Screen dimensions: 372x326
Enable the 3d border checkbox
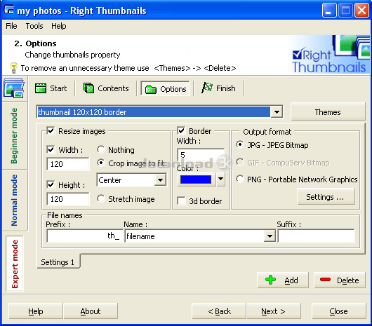181,201
